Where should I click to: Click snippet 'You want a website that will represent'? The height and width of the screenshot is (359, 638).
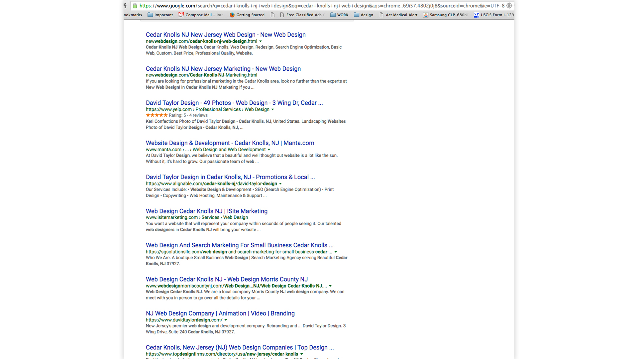[x=244, y=227]
